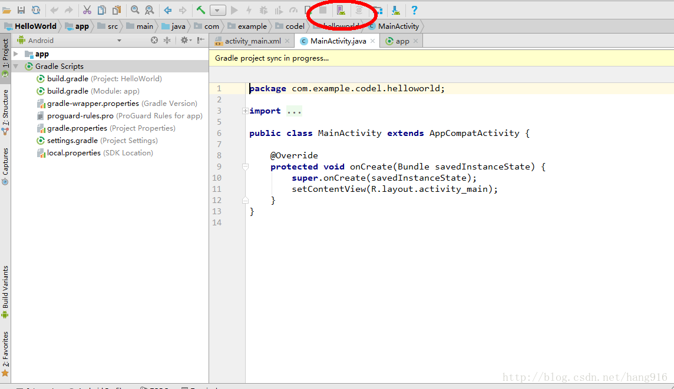Click the Gradle sync toolbar icon
This screenshot has width=674, height=389.
click(x=359, y=10)
